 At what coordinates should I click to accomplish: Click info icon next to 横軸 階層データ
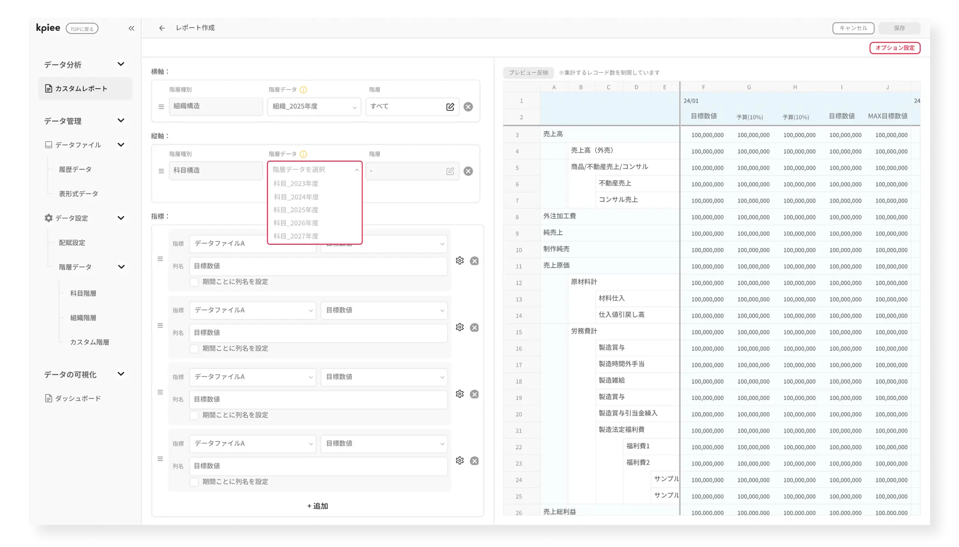[304, 90]
